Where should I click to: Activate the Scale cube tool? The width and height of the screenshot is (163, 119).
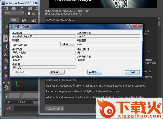[x=6, y=76]
